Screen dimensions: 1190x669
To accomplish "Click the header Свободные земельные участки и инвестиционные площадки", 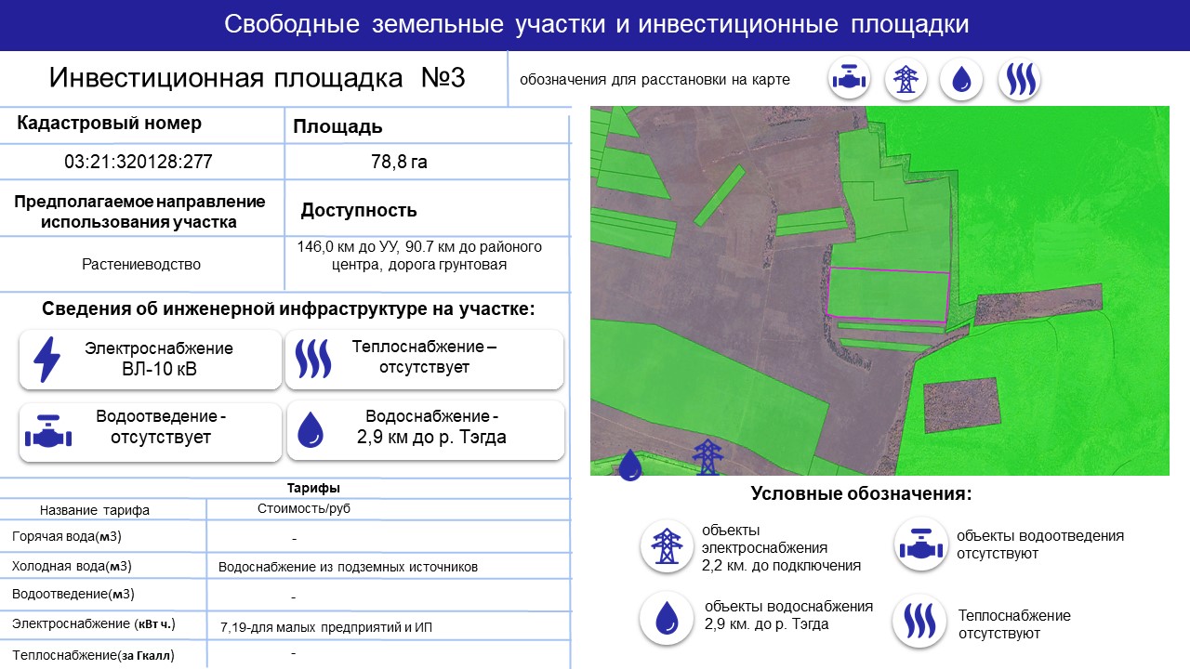I will click(596, 25).
